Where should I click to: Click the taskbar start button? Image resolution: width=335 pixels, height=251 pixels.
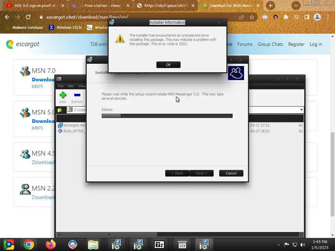9,244
